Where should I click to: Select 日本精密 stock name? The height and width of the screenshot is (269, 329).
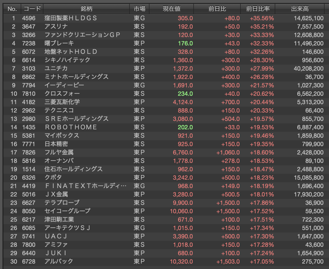click(x=56, y=144)
